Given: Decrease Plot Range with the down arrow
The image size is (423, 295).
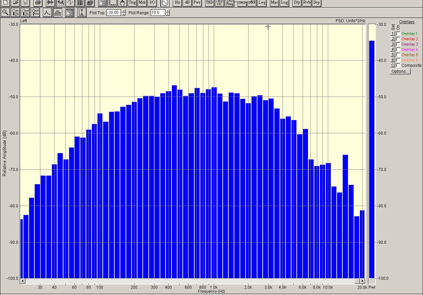Looking at the screenshot, I should (x=168, y=14).
